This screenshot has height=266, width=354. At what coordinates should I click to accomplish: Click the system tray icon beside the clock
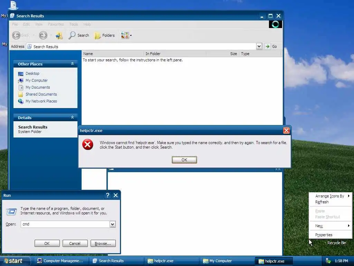[328, 261]
